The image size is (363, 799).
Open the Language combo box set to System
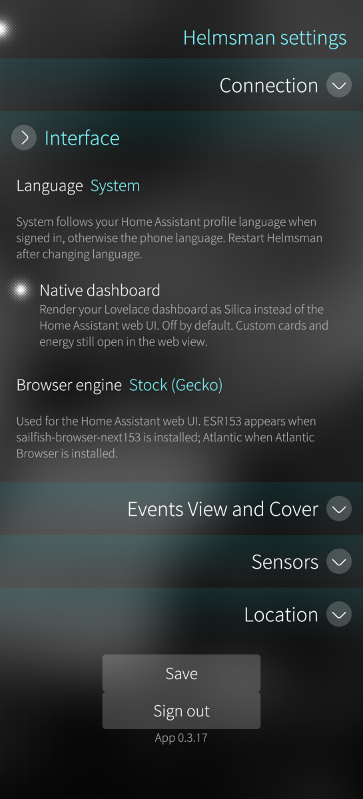(x=181, y=186)
